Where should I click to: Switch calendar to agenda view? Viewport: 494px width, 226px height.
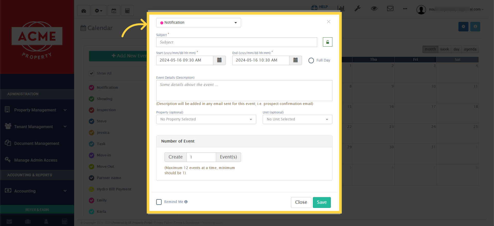tap(470, 49)
